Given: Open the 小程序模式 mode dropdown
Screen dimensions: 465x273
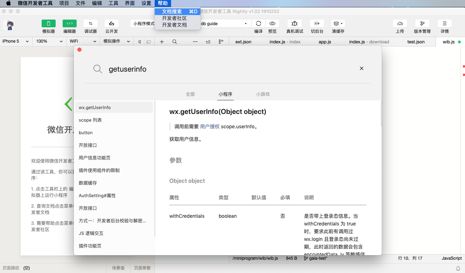Looking at the screenshot, I should click(x=143, y=23).
